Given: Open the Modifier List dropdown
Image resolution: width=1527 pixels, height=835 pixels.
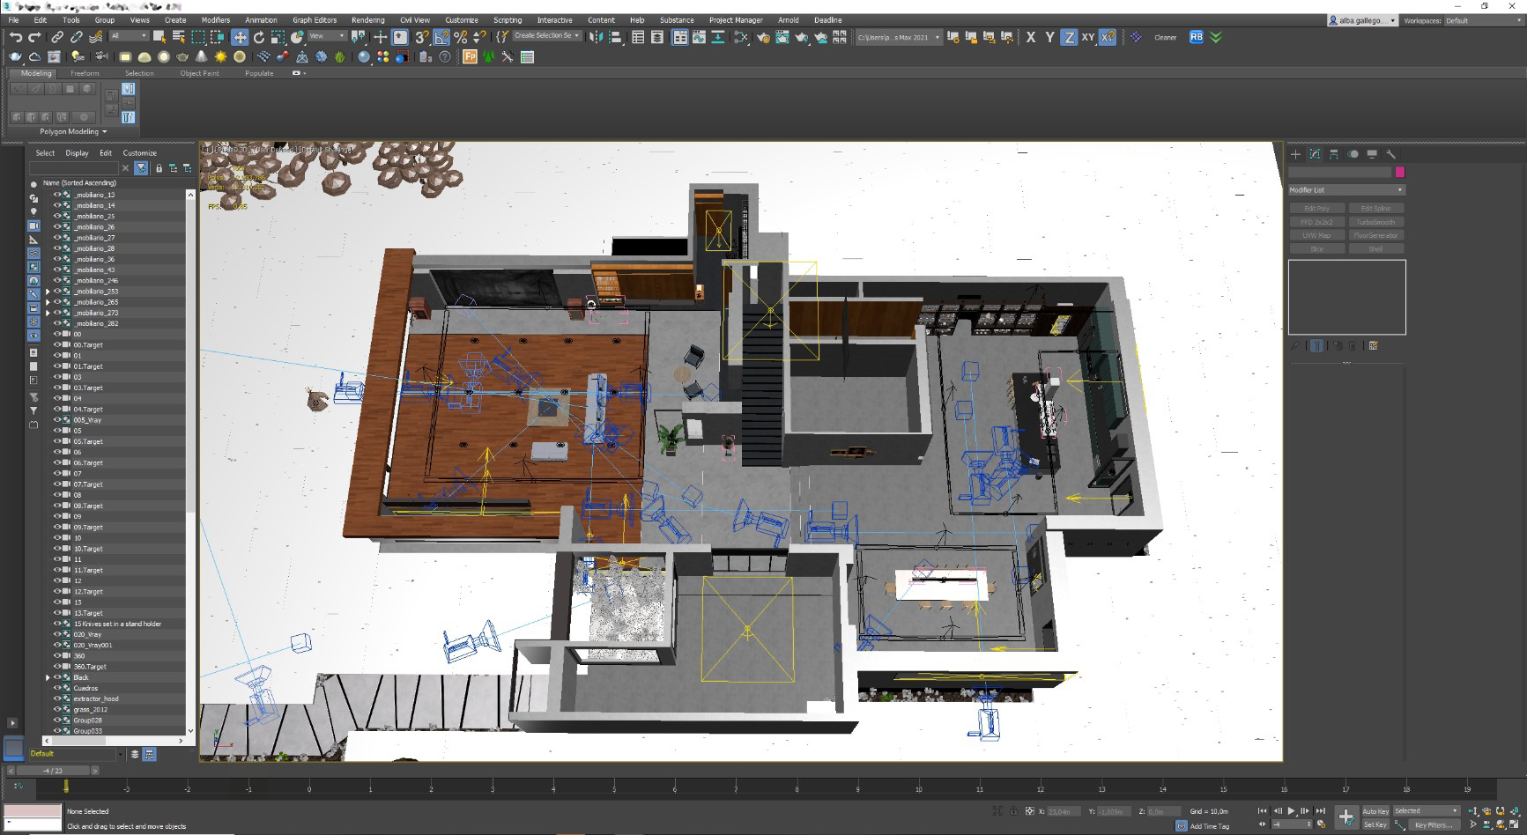Looking at the screenshot, I should 1346,189.
